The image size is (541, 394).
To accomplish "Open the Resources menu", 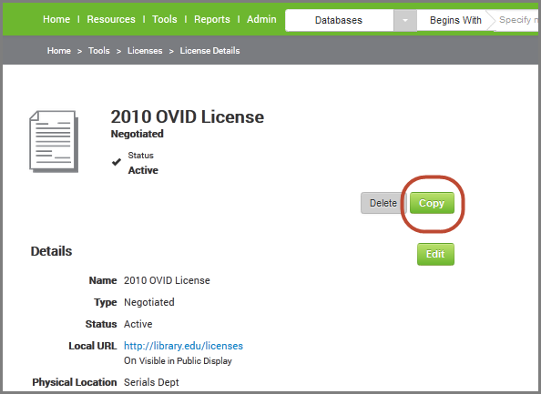I will 111,19.
